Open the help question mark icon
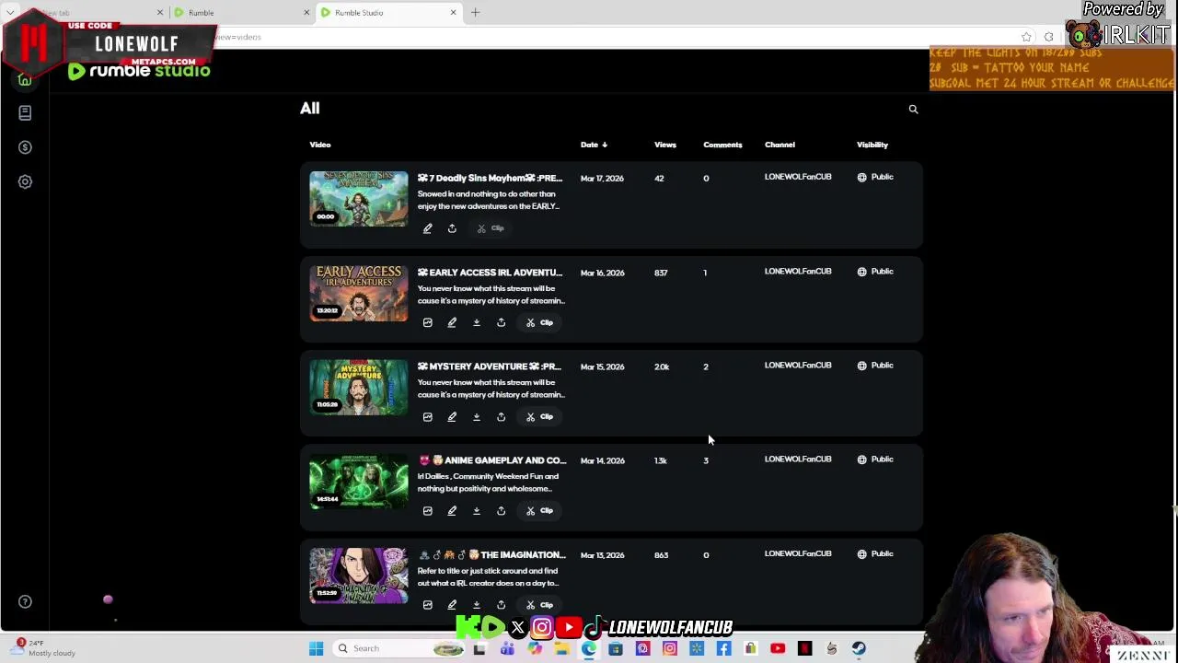 pyautogui.click(x=25, y=601)
